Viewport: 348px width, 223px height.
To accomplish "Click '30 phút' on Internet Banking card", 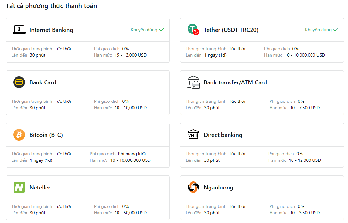I will coord(37,55).
